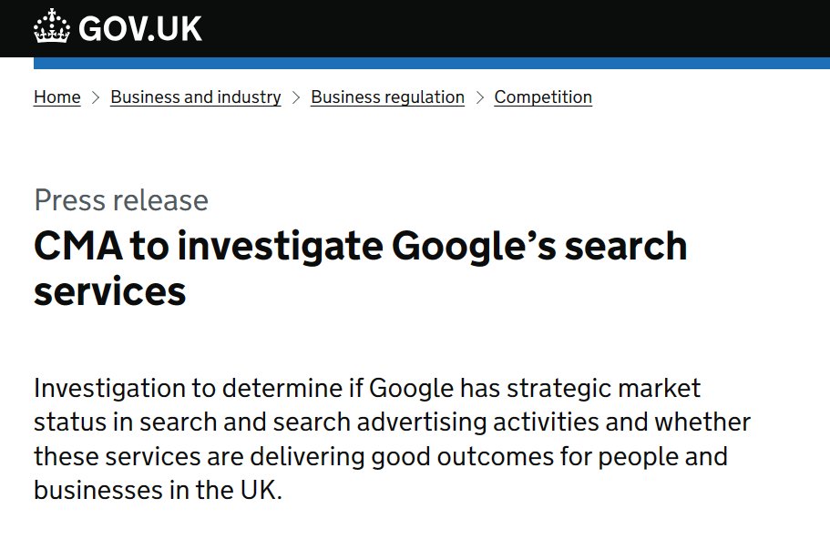Open the Business and industry breadcrumb
Viewport: 830px width, 539px height.
pos(195,97)
